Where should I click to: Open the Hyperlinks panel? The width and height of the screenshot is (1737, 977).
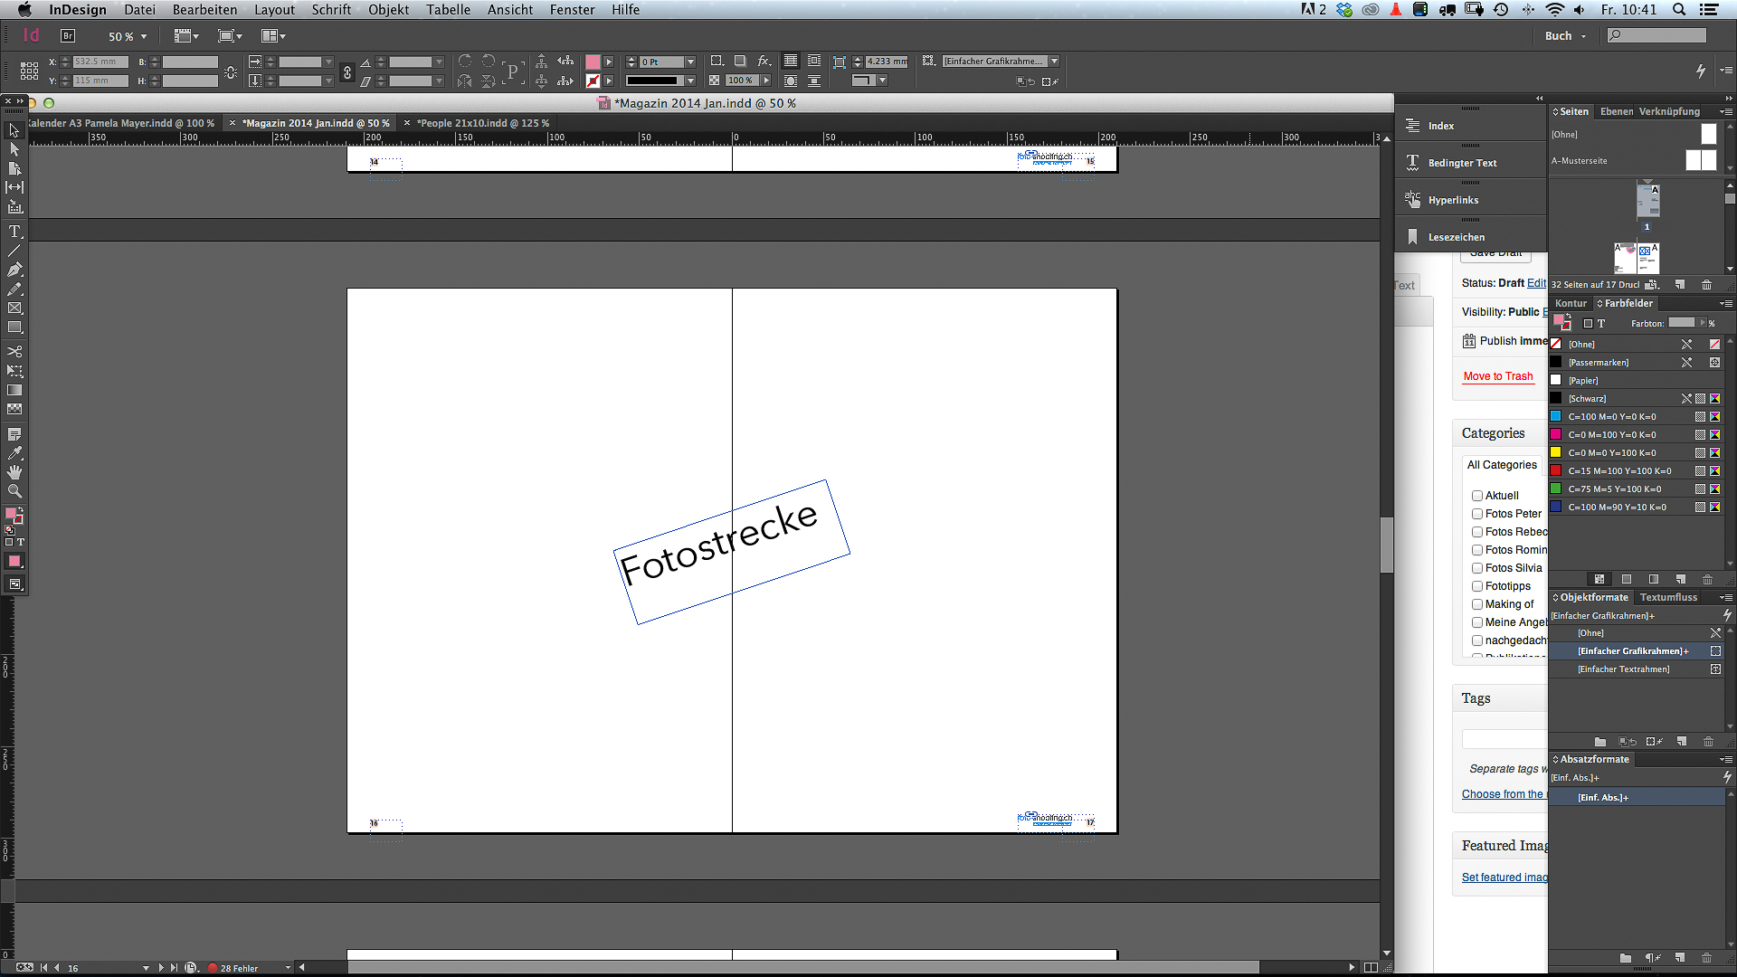point(1453,200)
